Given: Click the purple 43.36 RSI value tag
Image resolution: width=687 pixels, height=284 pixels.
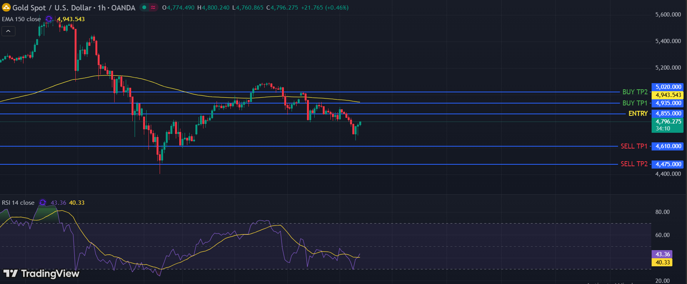Looking at the screenshot, I should (662, 254).
